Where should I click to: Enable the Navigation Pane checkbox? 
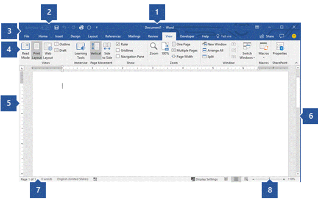point(118,56)
